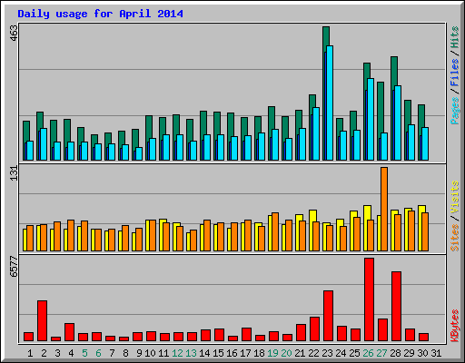Click the top chart axis value 463
This screenshot has width=465, height=363.
point(14,33)
